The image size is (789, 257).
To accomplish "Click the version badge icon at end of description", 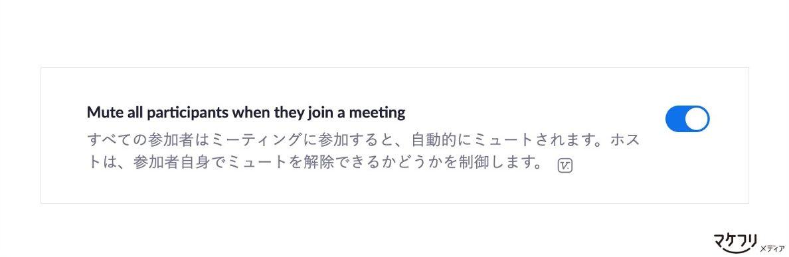I will pyautogui.click(x=565, y=165).
